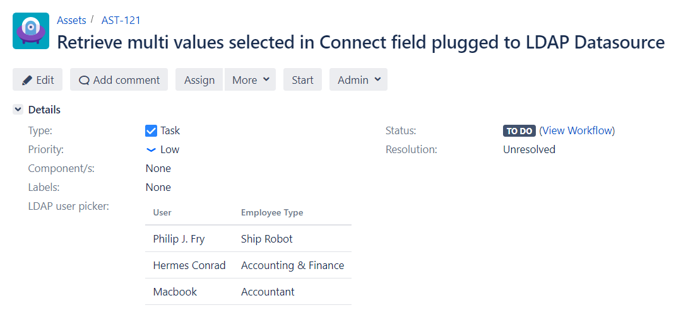Screen dimensions: 693x327
Task: Click the Assign button
Action: [x=199, y=80]
